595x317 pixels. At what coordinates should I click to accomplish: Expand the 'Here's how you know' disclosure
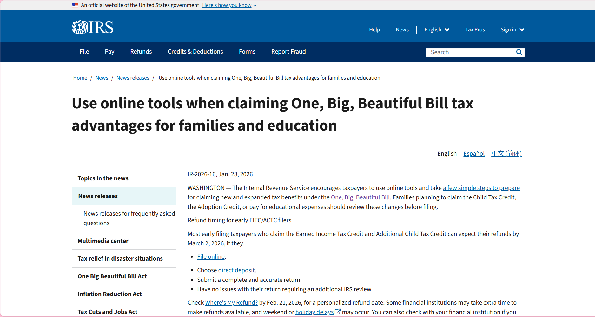point(227,5)
